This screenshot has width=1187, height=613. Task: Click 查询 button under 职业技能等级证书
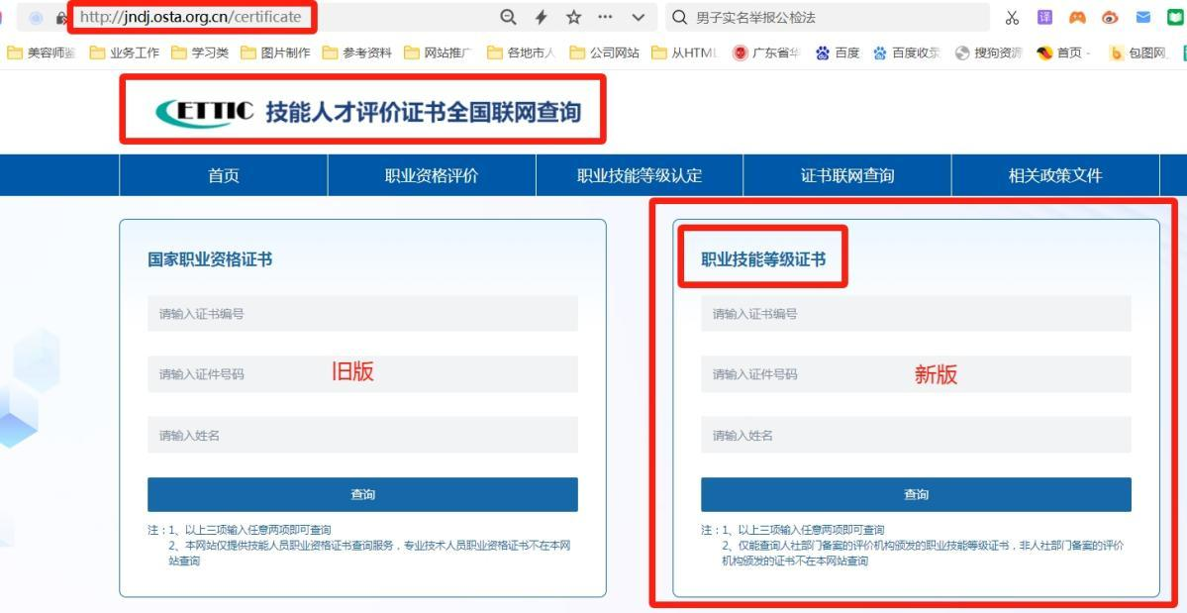[x=916, y=494]
